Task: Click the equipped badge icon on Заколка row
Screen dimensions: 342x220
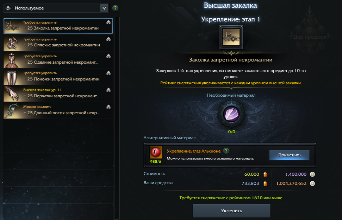Action: [x=108, y=22]
